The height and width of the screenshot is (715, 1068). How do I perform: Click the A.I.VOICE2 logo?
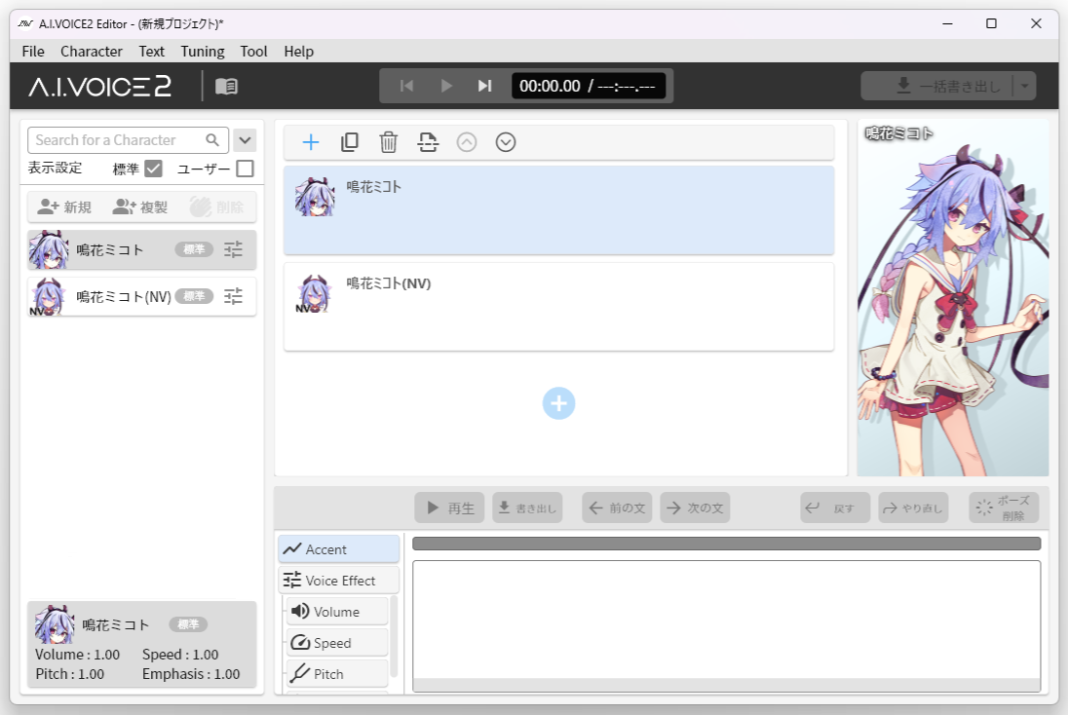coord(100,87)
